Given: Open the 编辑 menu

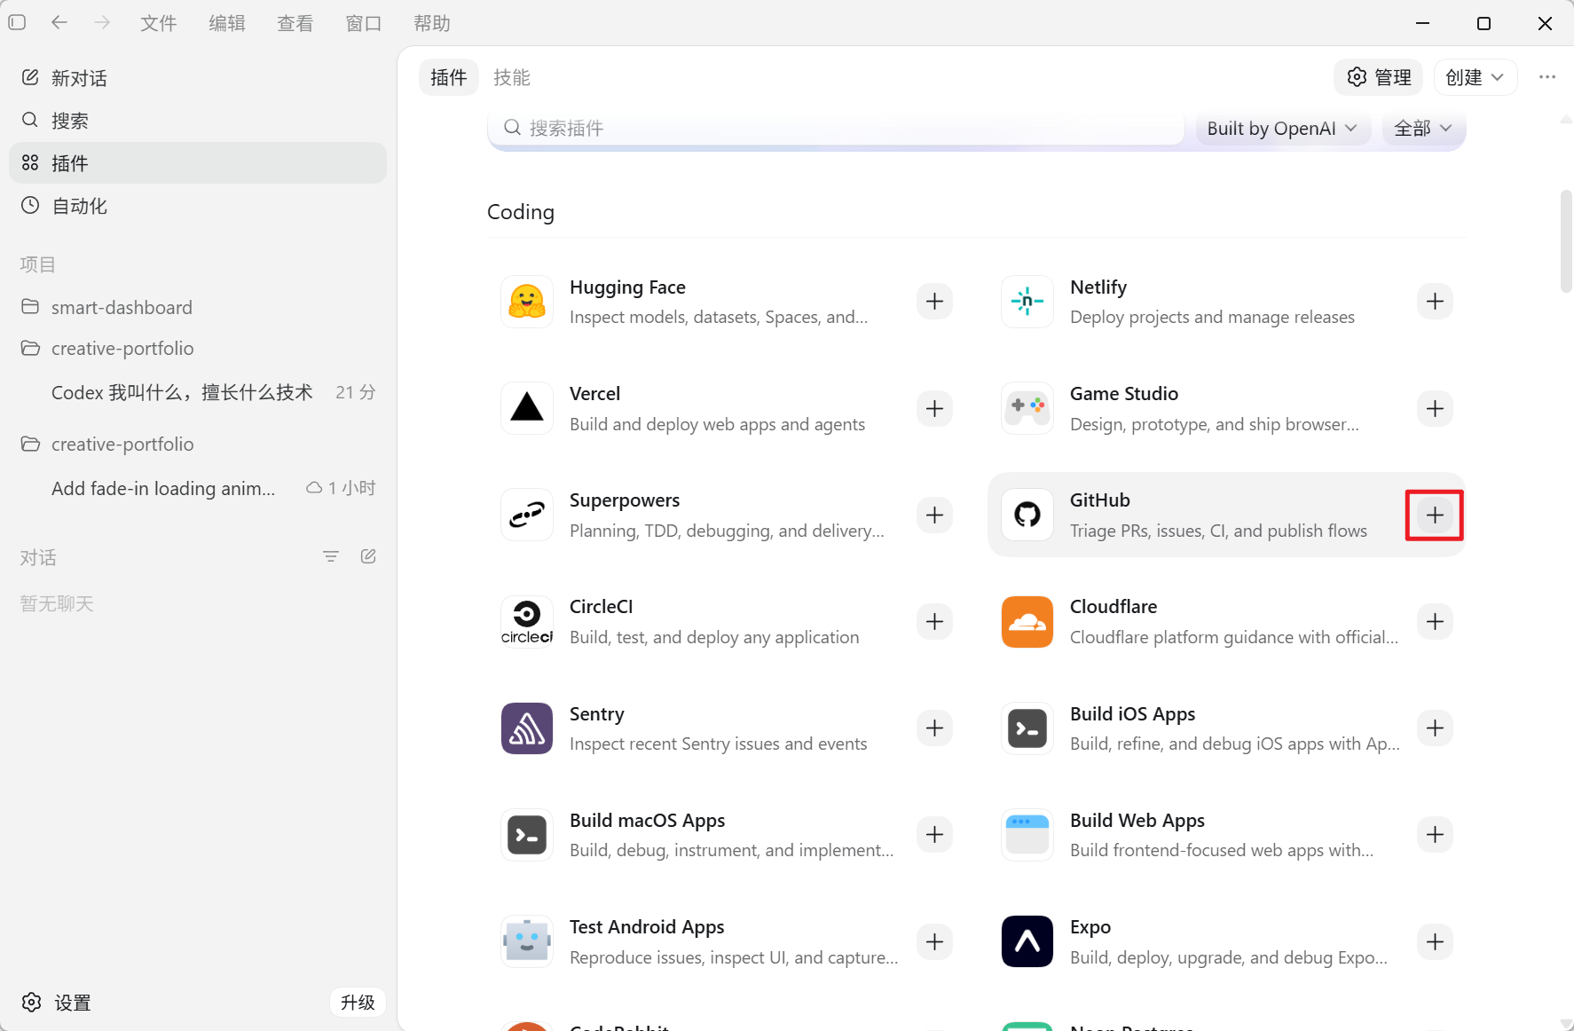Looking at the screenshot, I should point(226,23).
